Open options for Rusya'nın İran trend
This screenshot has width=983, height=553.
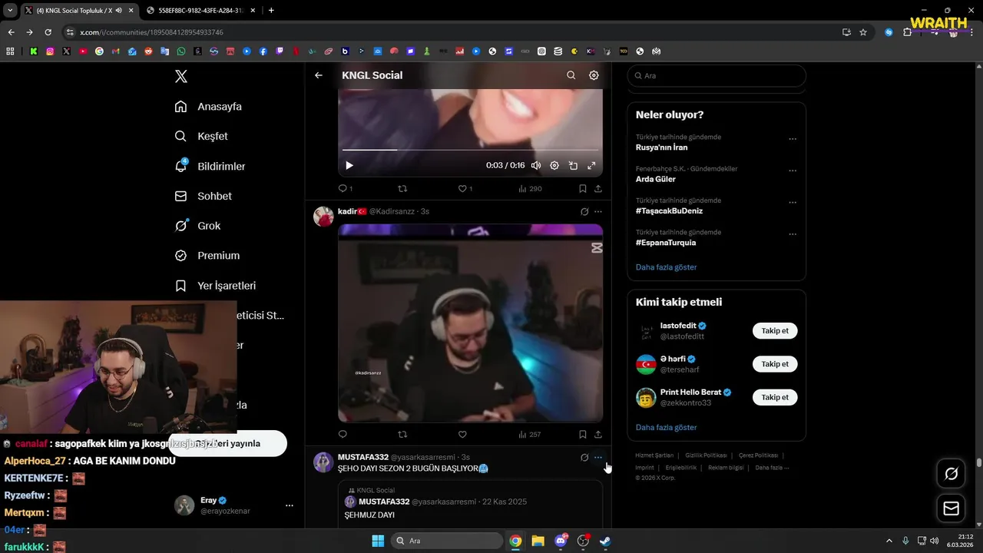coord(793,139)
